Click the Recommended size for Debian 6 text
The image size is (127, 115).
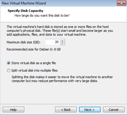(33, 49)
